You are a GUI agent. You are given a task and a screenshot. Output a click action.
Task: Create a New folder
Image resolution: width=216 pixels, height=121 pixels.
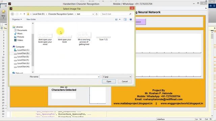[31, 19]
